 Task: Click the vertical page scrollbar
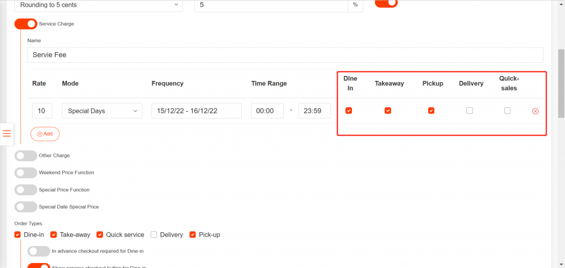(x=561, y=83)
